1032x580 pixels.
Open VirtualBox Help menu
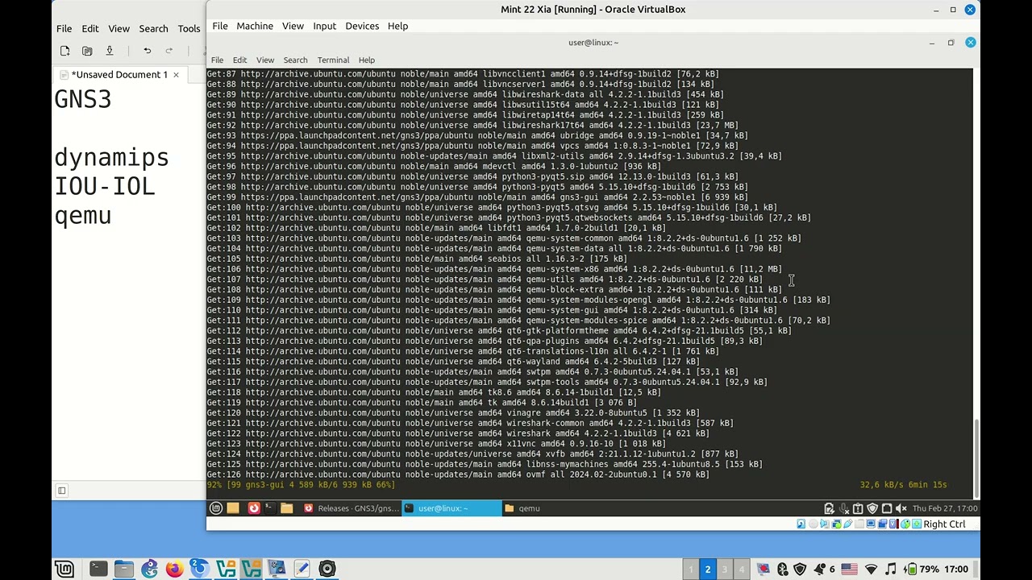397,26
